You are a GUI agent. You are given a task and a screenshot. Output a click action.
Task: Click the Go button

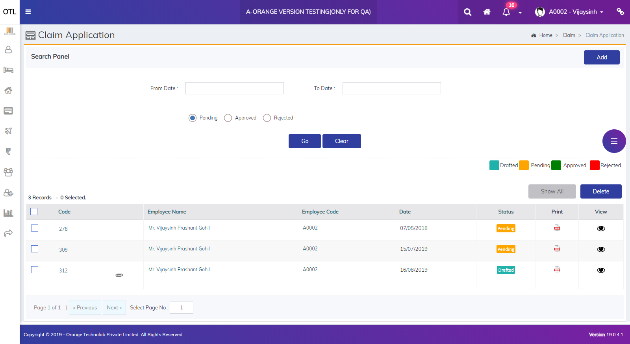pyautogui.click(x=305, y=141)
